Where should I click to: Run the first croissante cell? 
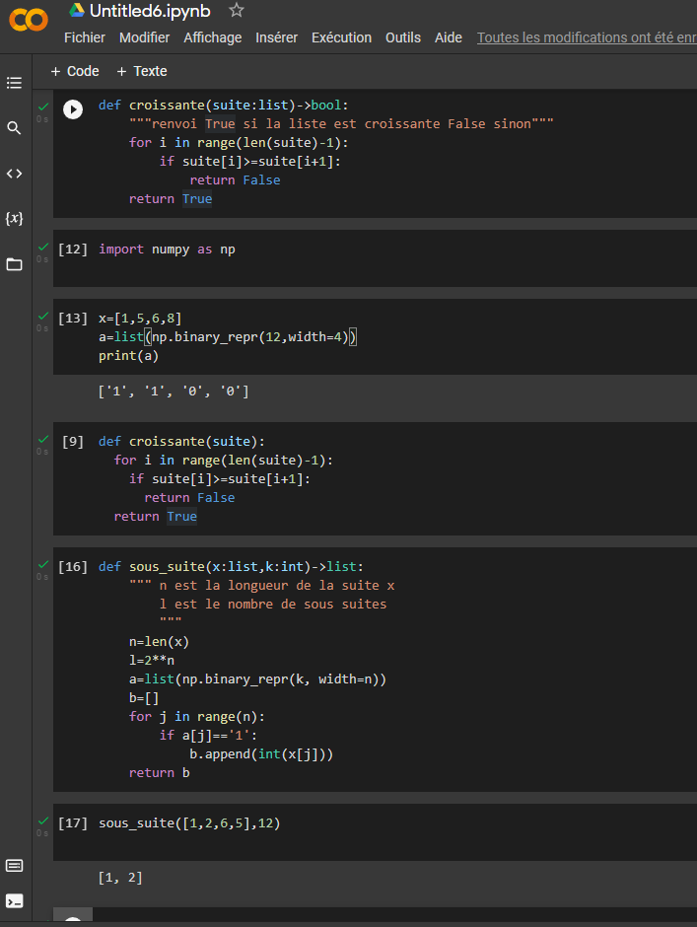point(73,108)
